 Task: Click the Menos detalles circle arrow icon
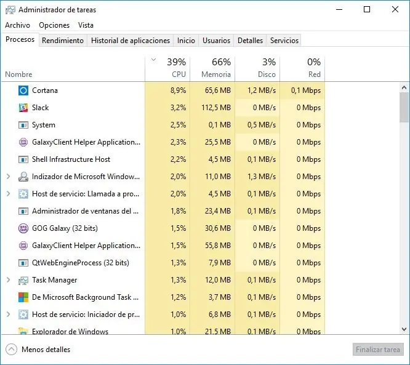click(11, 350)
